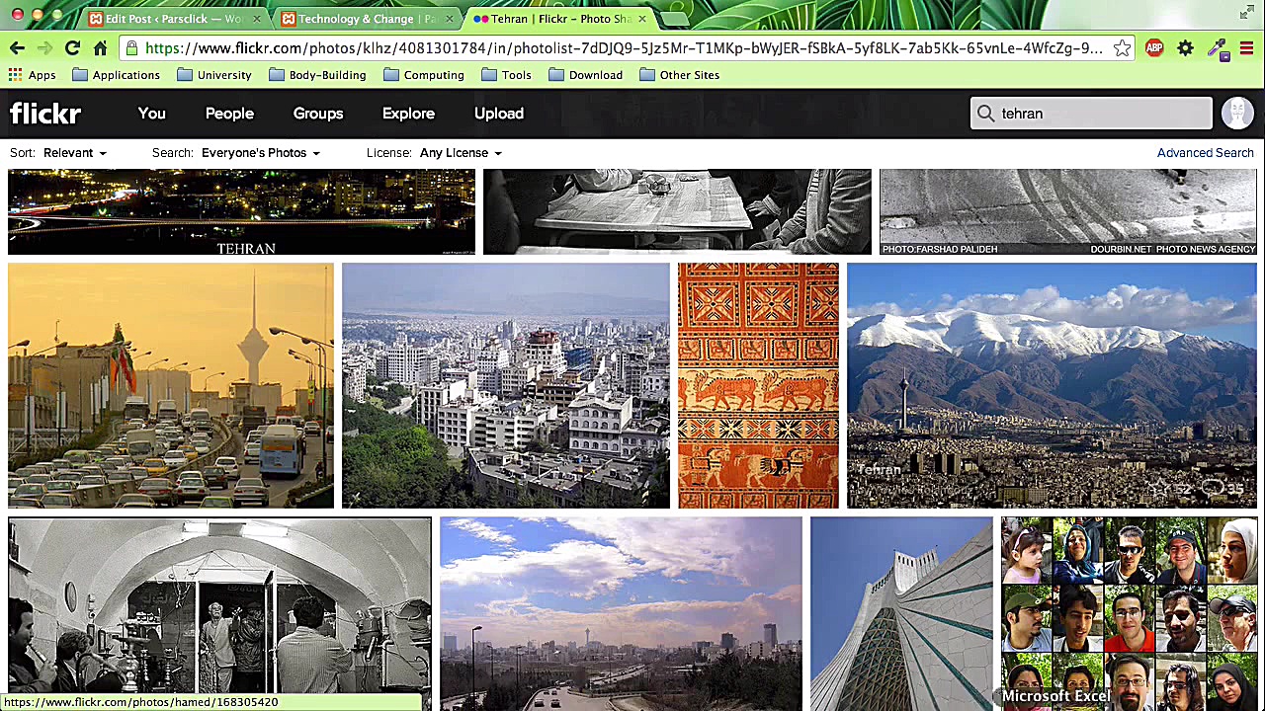Image resolution: width=1265 pixels, height=711 pixels.
Task: Open the Chrome hamburger menu
Action: point(1246,48)
